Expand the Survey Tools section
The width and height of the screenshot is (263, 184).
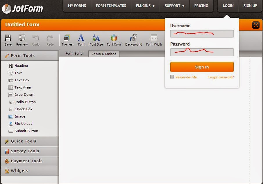pyautogui.click(x=30, y=151)
